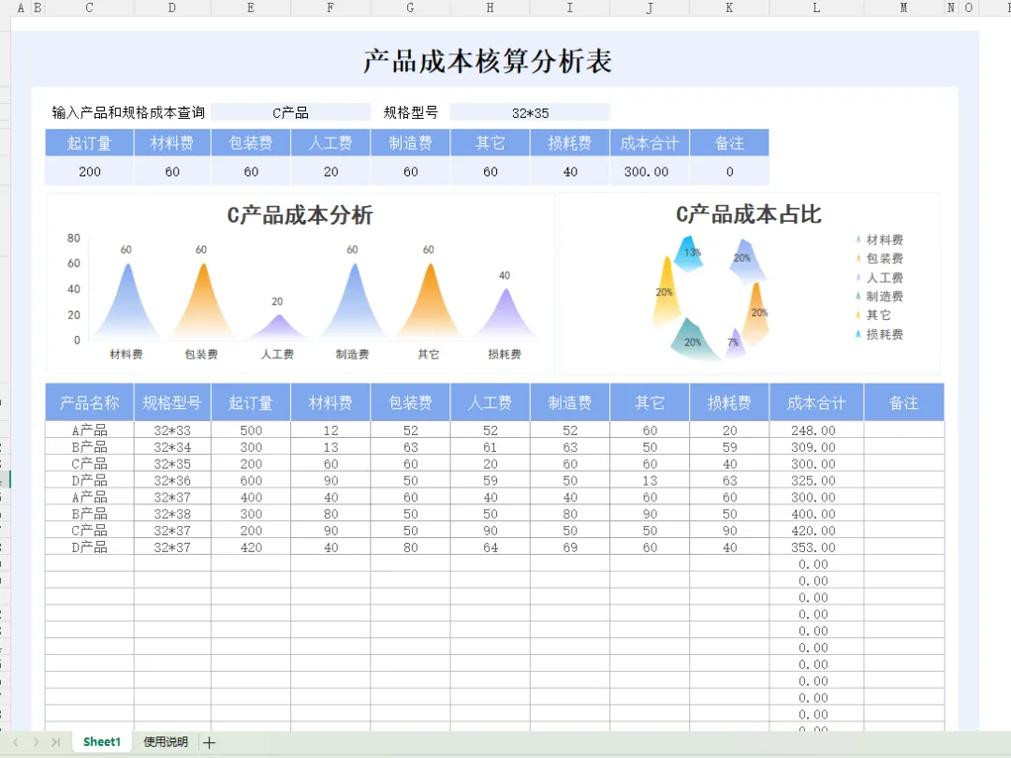Click the 材料费 legend entry in pie chart

(879, 240)
